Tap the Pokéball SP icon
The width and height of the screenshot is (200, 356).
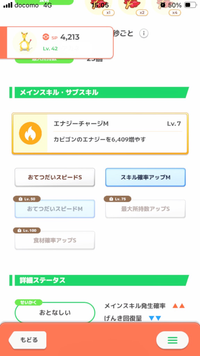click(x=46, y=37)
